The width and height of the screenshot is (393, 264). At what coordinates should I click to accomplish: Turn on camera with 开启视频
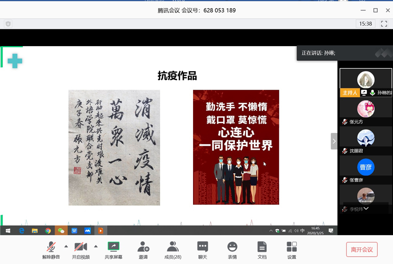(81, 249)
